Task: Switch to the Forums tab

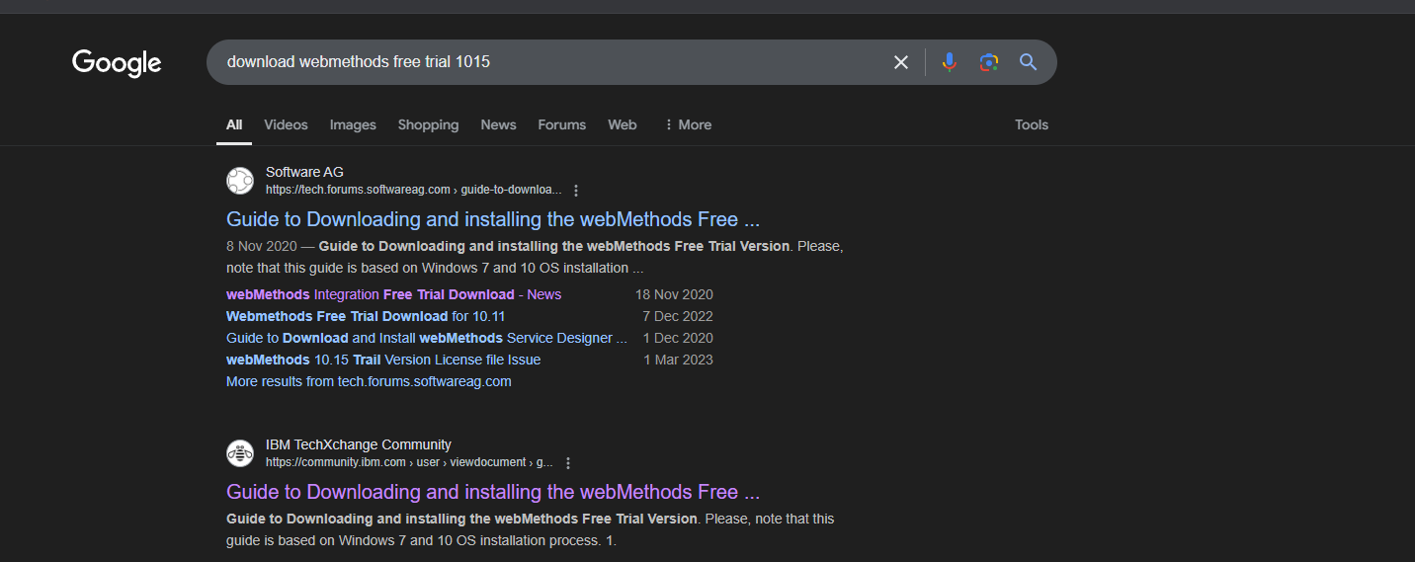Action: point(562,124)
